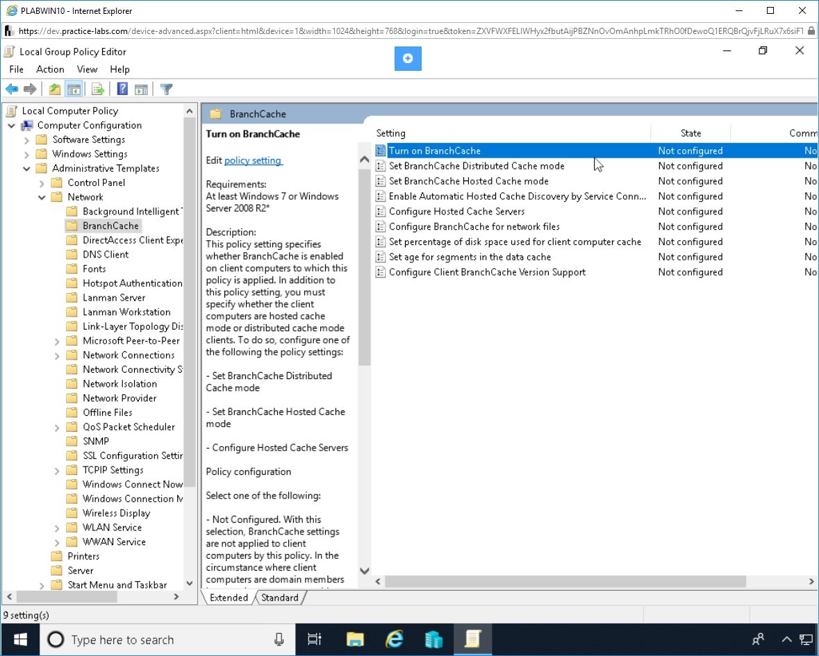This screenshot has width=819, height=656.
Task: Show hidden tray icons chevron
Action: [x=786, y=639]
